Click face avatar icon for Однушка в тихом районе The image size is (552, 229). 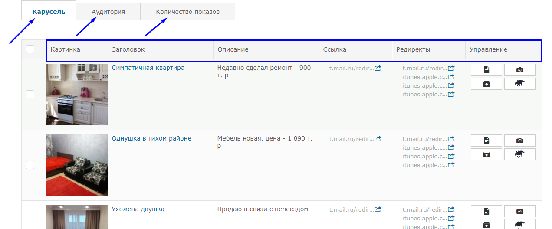(x=520, y=154)
